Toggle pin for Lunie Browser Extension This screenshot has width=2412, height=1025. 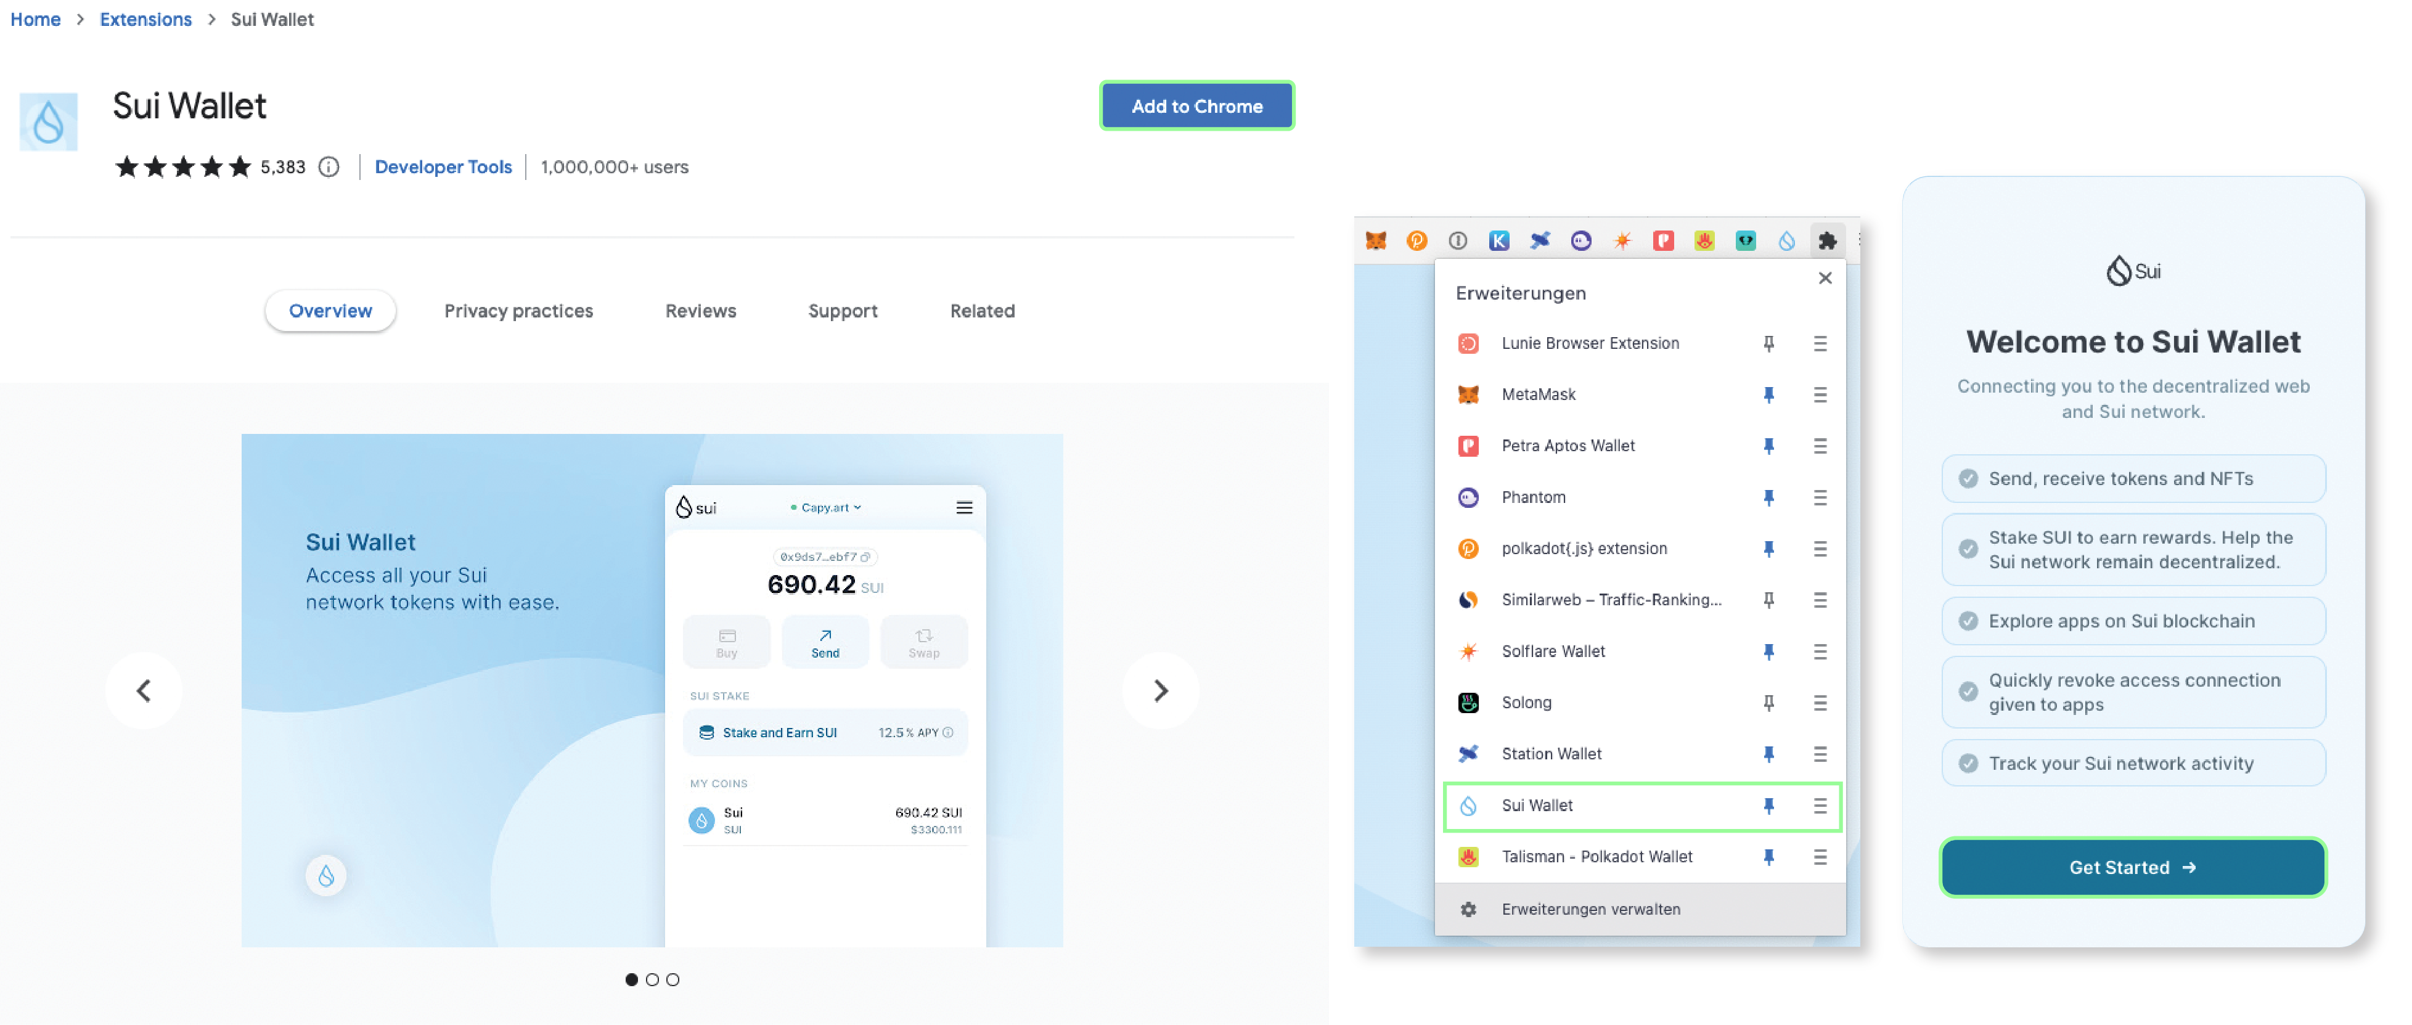click(1768, 343)
